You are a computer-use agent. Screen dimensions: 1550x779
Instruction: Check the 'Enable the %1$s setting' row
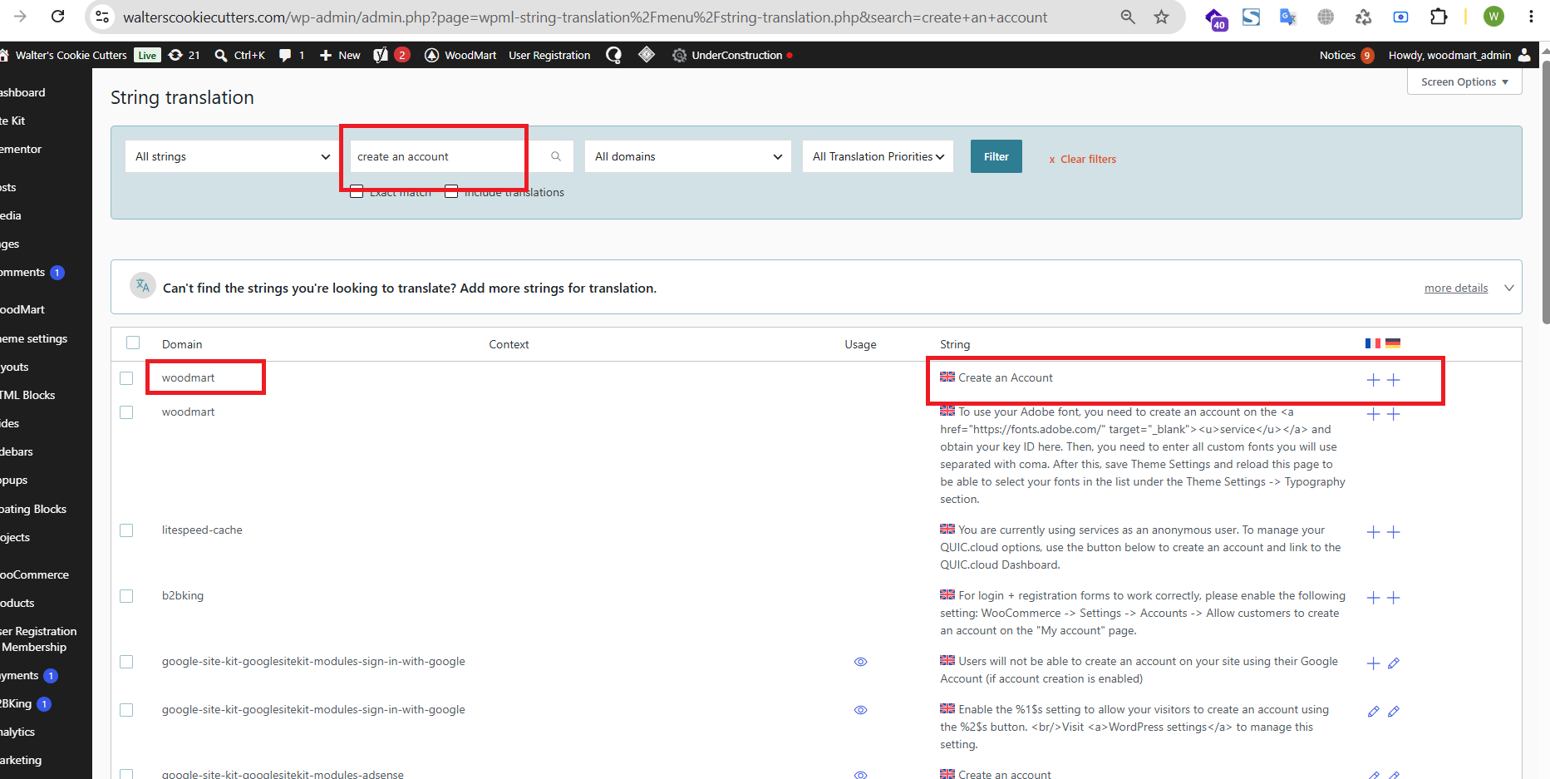pyautogui.click(x=126, y=710)
